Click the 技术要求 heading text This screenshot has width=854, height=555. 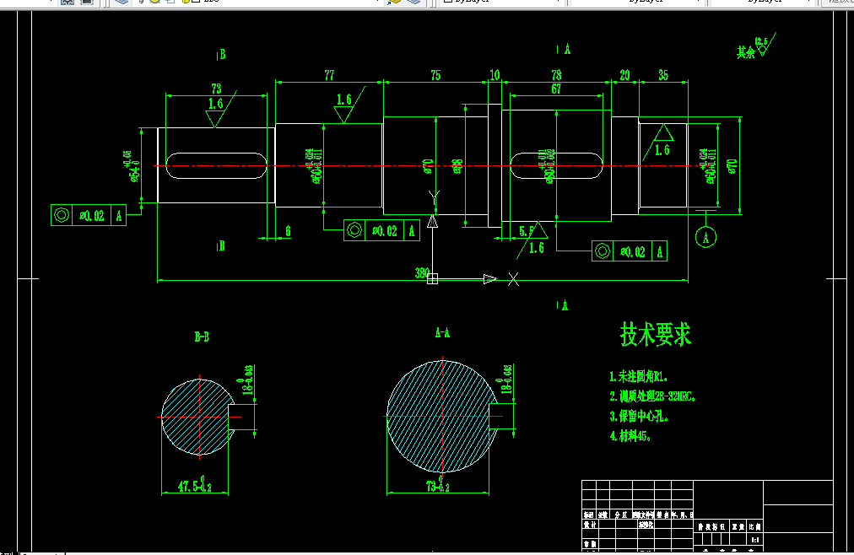(657, 334)
